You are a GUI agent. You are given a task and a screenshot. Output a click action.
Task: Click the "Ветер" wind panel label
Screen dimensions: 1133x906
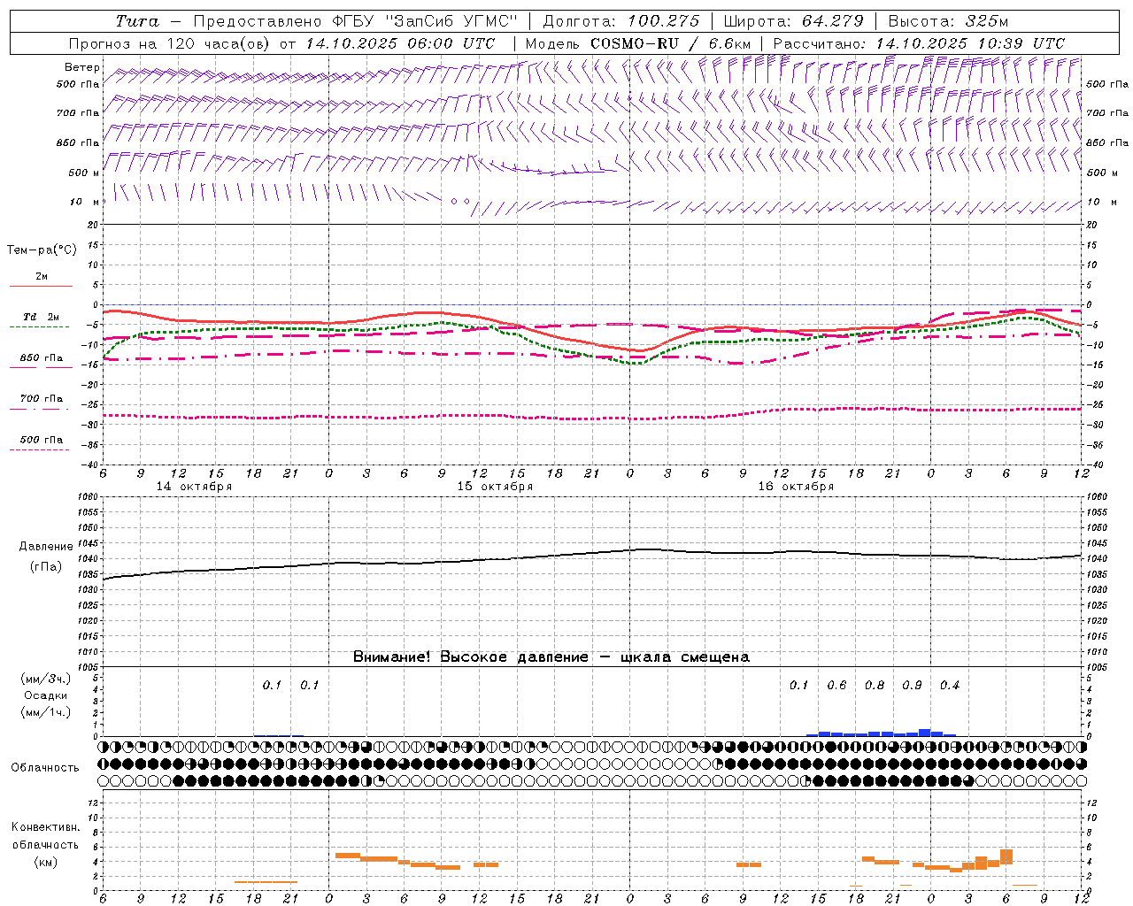(81, 67)
